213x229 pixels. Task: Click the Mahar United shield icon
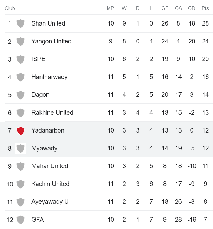coord(21,166)
